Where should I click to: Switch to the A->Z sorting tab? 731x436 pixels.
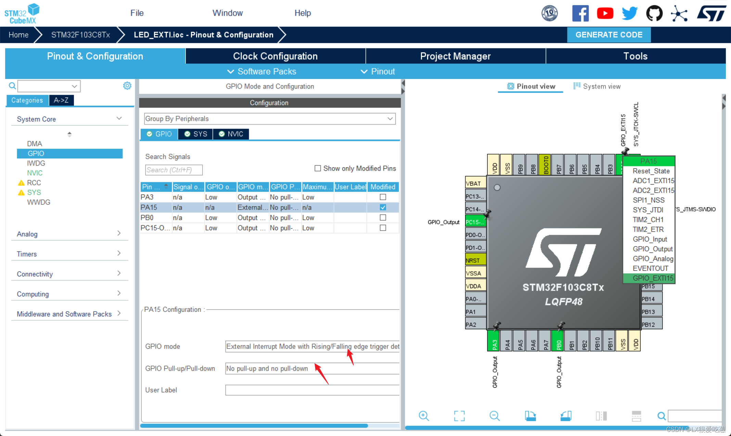coord(61,100)
